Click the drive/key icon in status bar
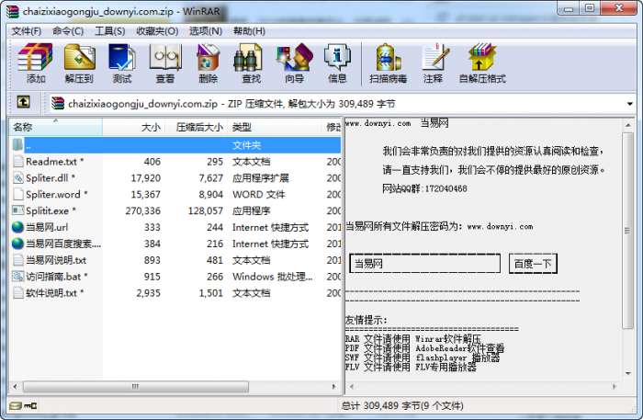This screenshot has height=420, width=643. tap(23, 405)
